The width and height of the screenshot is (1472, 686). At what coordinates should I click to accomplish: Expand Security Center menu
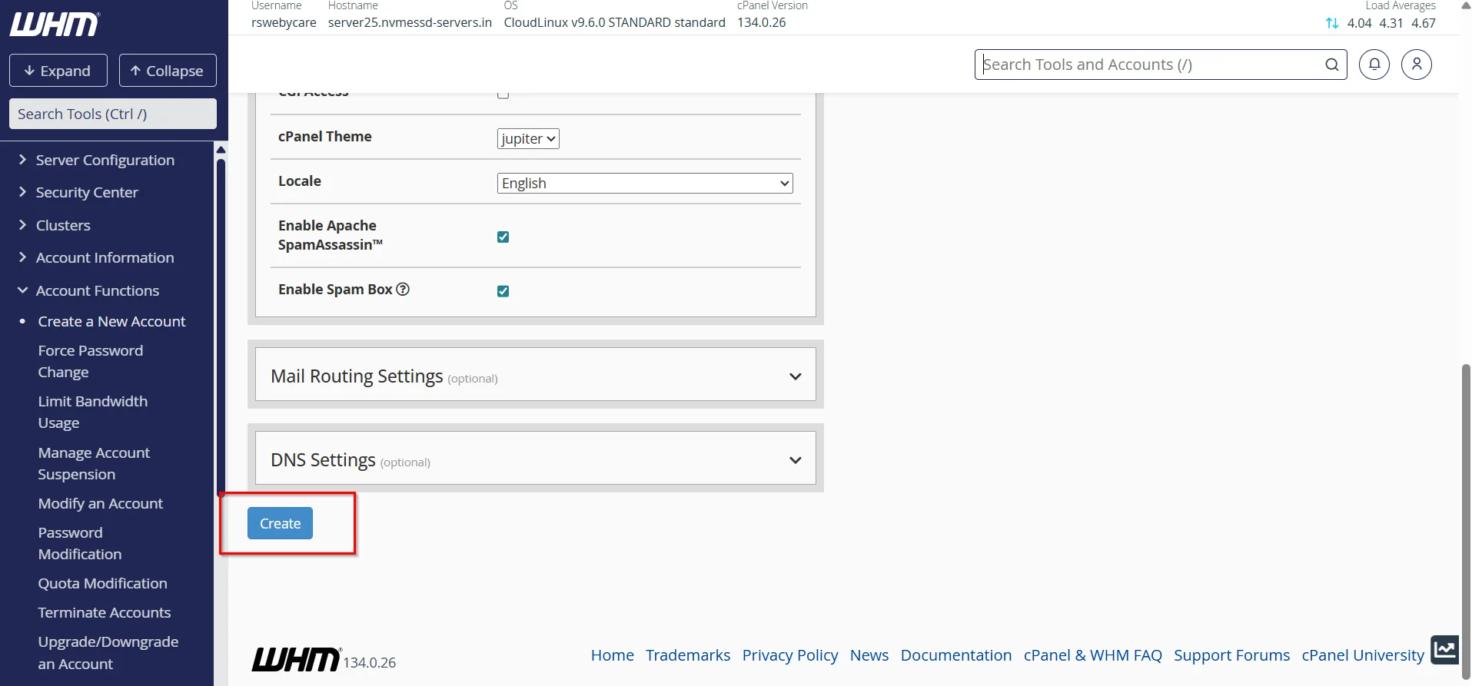[87, 192]
